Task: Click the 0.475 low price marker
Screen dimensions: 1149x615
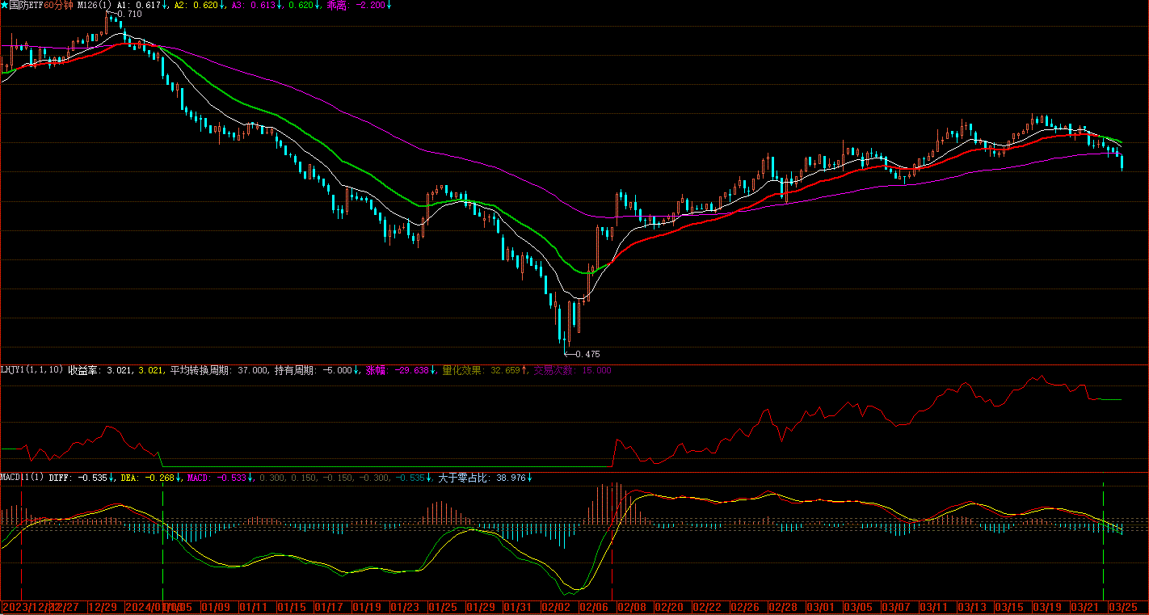Action: (x=587, y=354)
